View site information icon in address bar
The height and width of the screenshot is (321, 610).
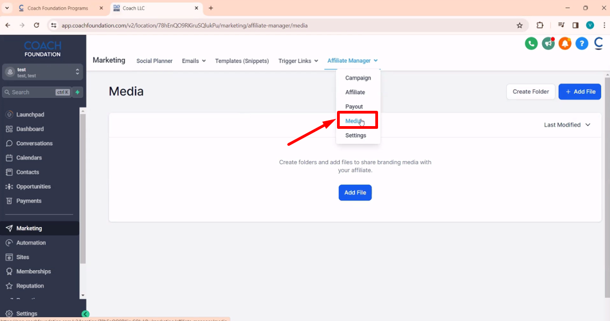[x=54, y=25]
